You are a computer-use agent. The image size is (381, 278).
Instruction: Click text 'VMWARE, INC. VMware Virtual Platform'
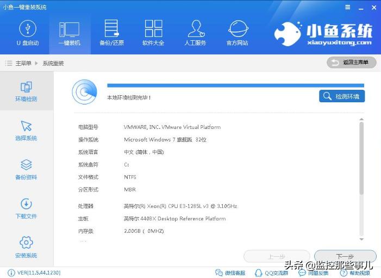[x=172, y=127]
